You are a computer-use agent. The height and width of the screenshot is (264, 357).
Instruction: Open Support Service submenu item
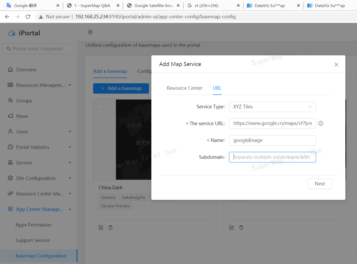pos(32,240)
